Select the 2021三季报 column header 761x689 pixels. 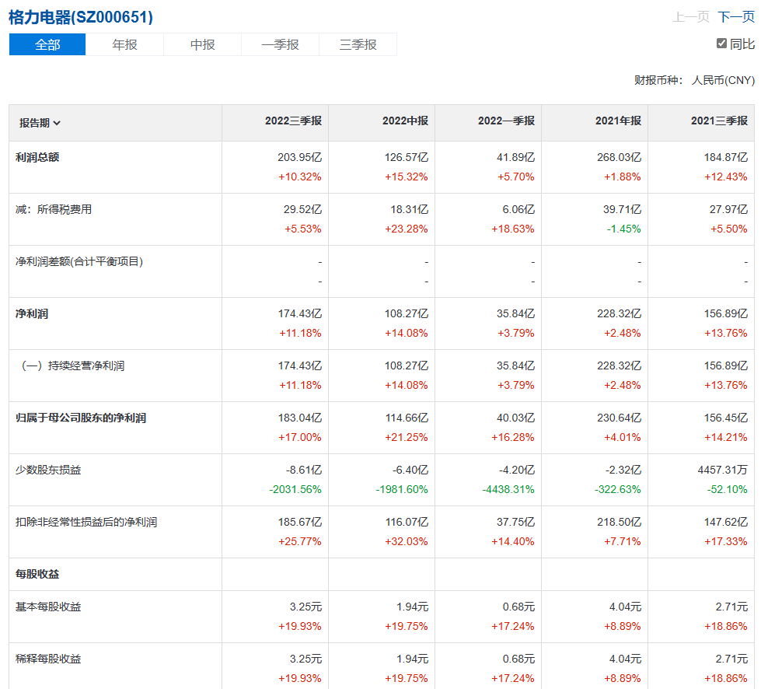pos(719,121)
